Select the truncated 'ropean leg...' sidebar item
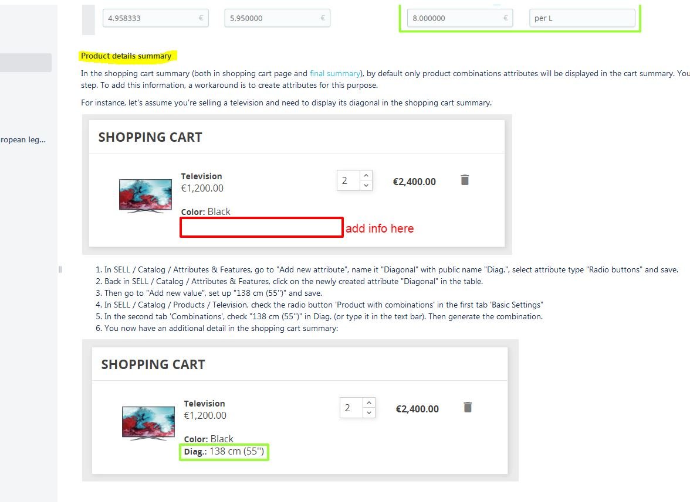 pyautogui.click(x=23, y=139)
